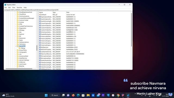The width and height of the screenshot is (174, 98).
Task: Click data value 0x0000001e (30)
Action: pyautogui.click(x=71, y=36)
